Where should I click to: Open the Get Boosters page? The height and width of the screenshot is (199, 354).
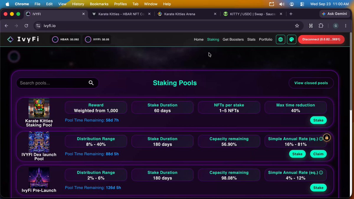(x=233, y=40)
